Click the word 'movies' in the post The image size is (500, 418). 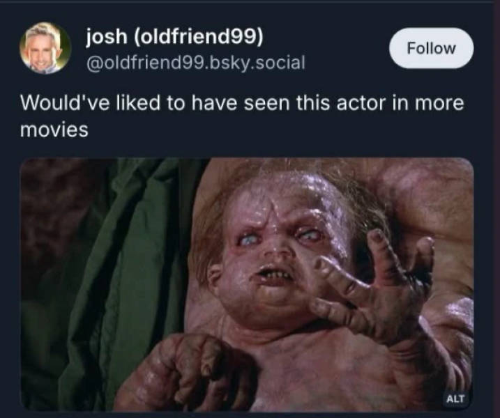pyautogui.click(x=54, y=130)
